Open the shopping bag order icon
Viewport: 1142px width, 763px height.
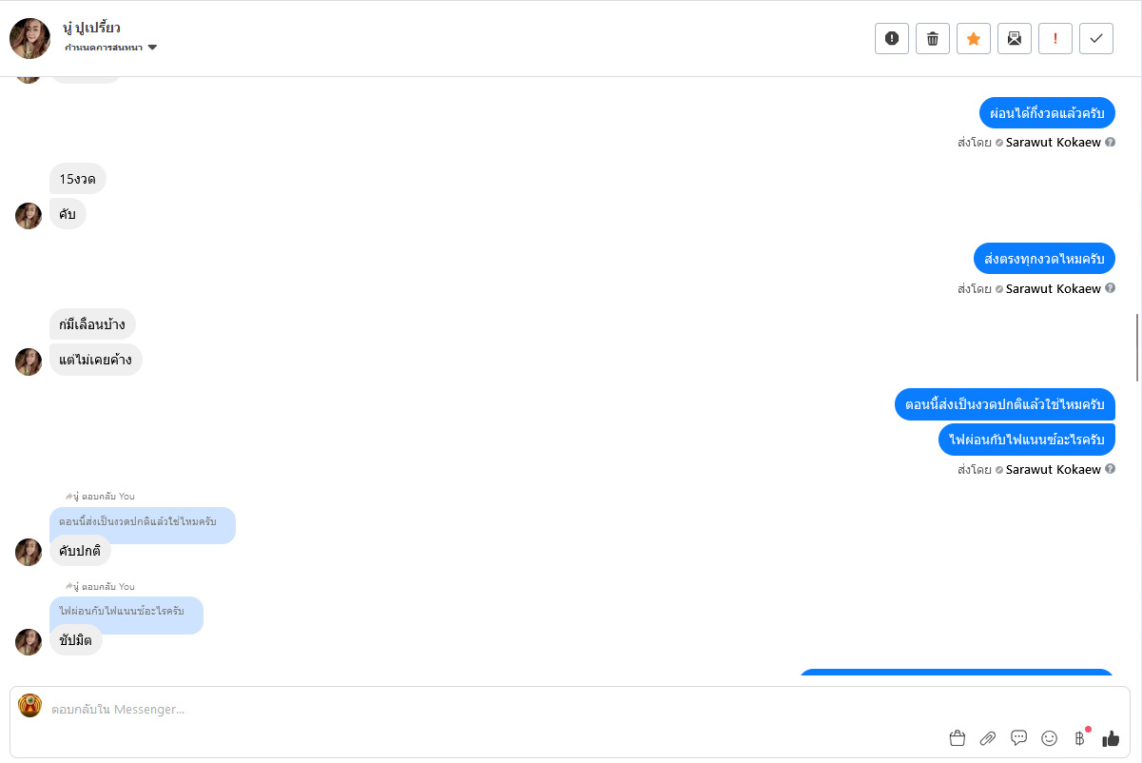coord(958,738)
